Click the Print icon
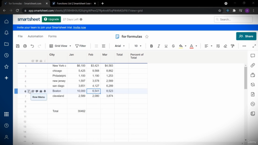The image size is (258, 145). tap(25, 46)
